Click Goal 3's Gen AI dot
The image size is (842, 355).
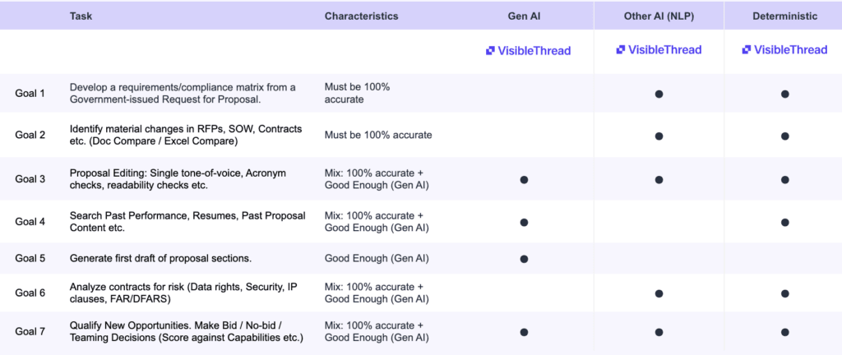pyautogui.click(x=524, y=178)
